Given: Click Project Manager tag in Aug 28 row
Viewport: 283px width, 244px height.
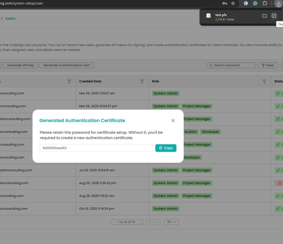Looking at the screenshot, I should (197, 196).
